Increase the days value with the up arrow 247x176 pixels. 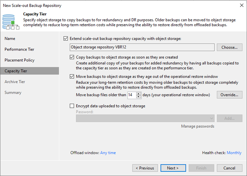point(138,93)
